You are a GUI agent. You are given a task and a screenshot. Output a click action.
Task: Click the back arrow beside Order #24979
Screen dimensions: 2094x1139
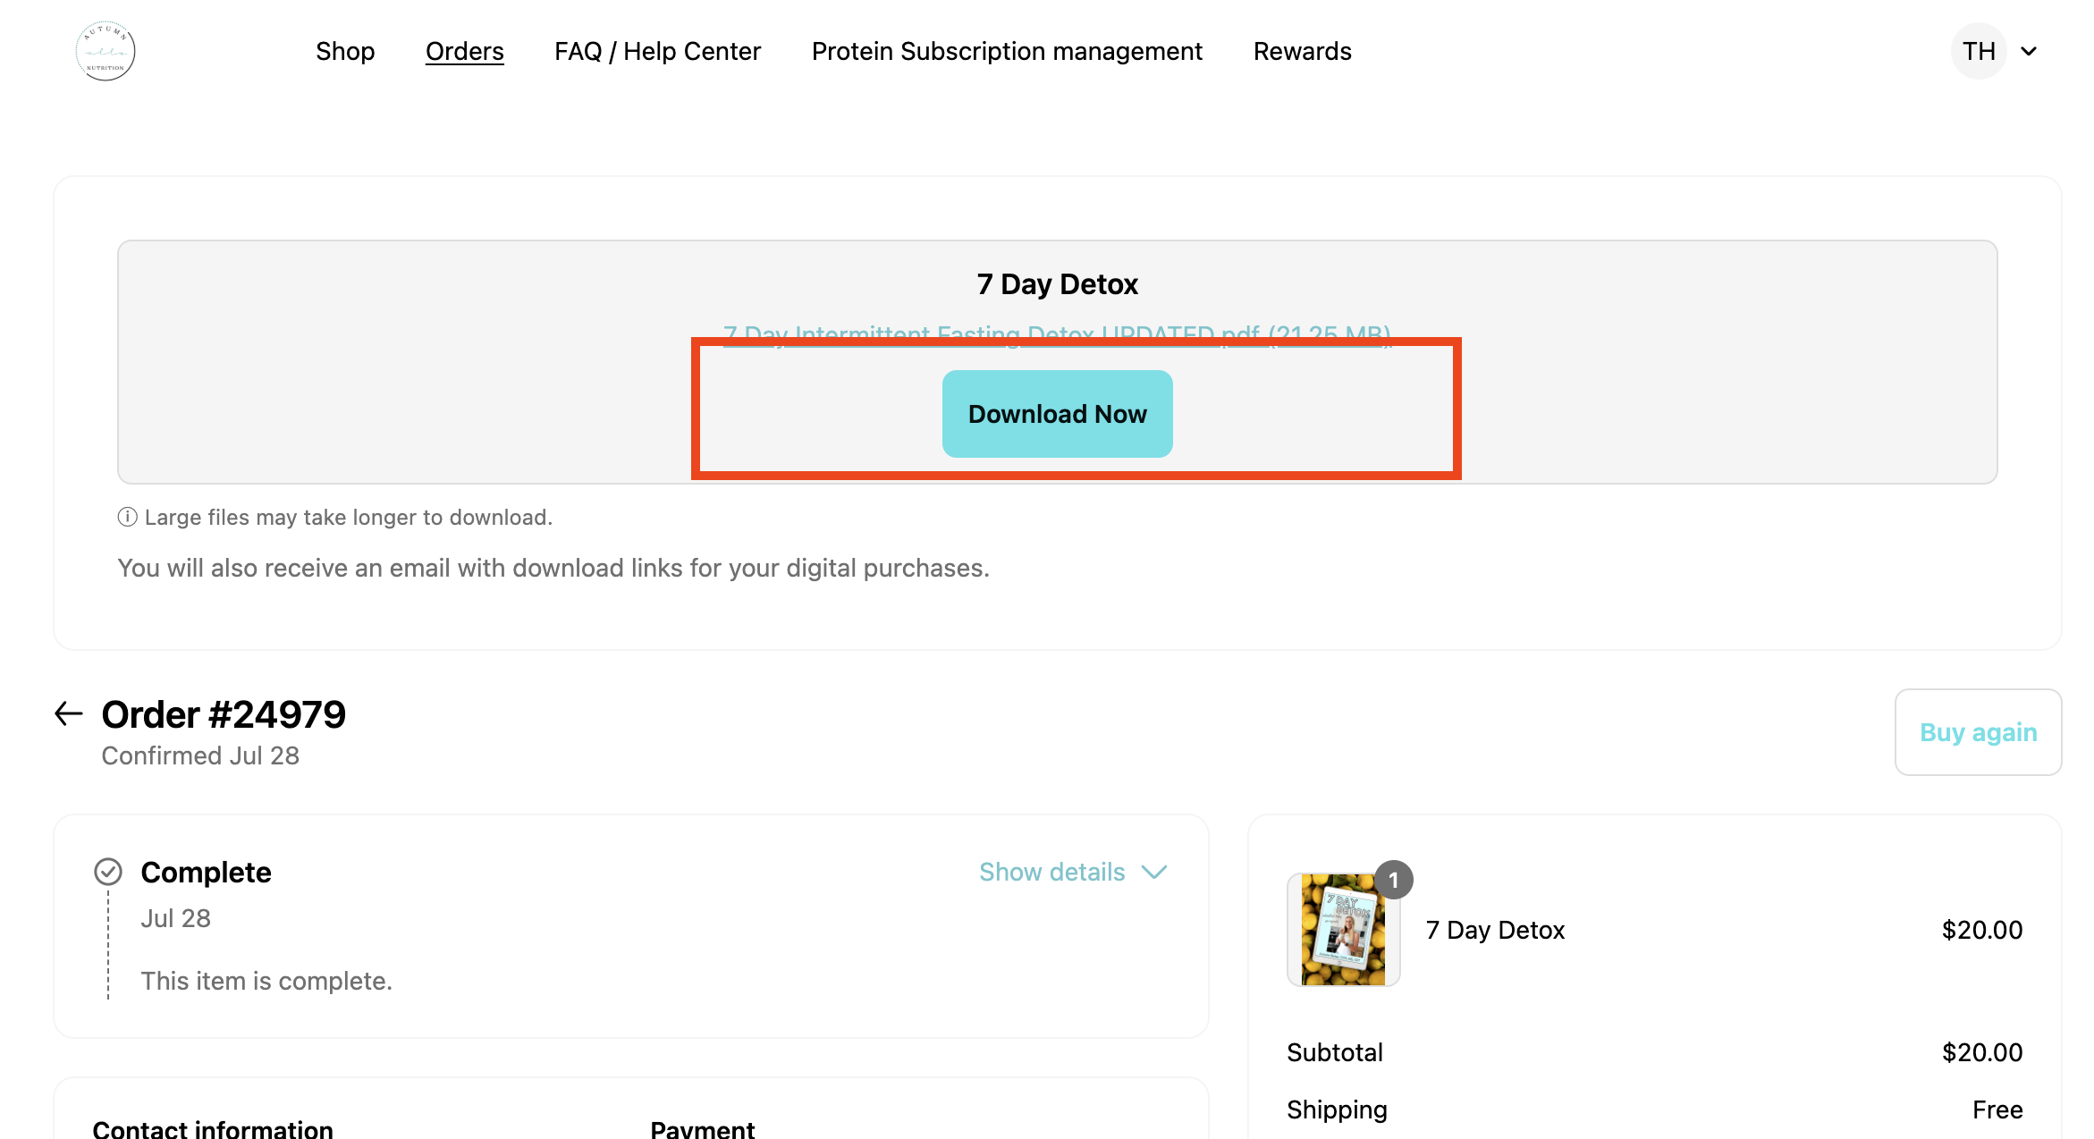[69, 713]
